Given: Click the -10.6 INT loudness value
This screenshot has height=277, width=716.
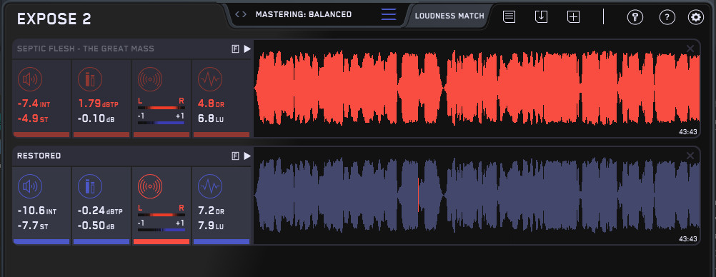Looking at the screenshot, I should [37, 211].
